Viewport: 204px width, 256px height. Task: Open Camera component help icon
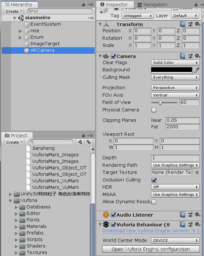(x=183, y=56)
